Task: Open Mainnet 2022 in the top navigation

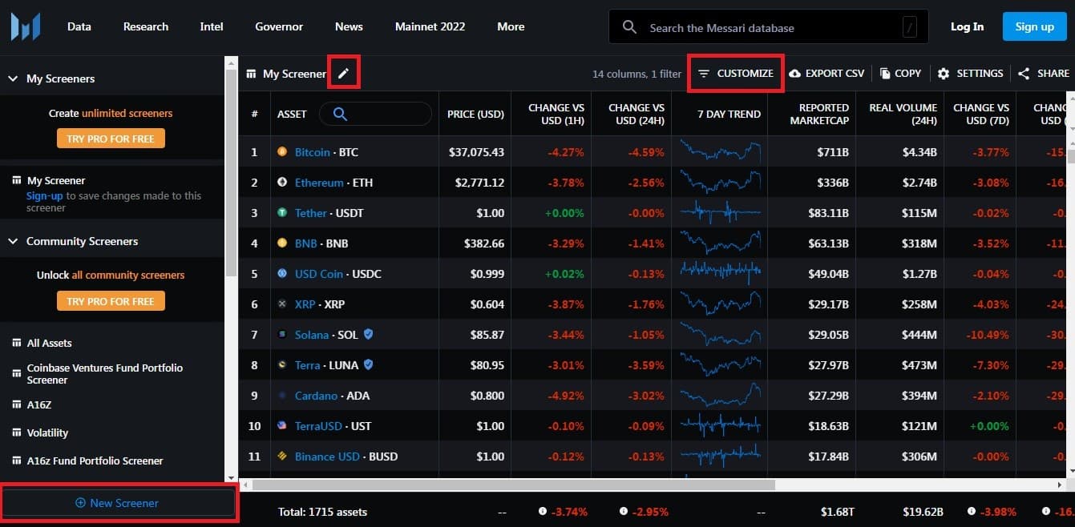Action: 430,26
